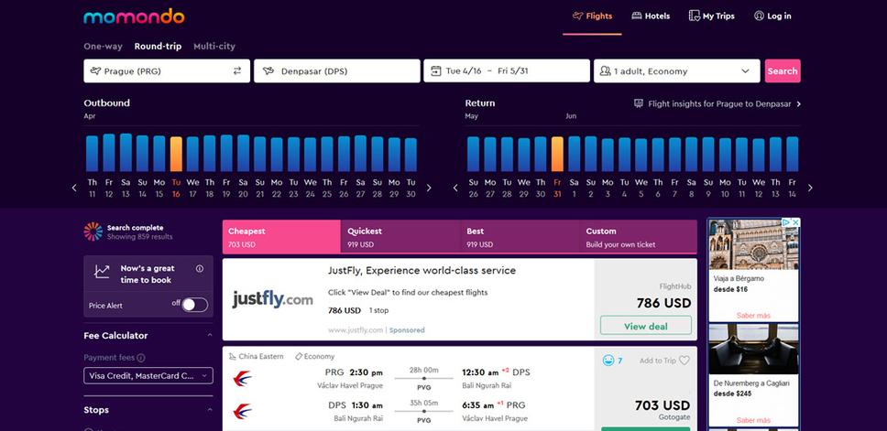Click the payment fees info icon
The width and height of the screenshot is (887, 431).
(141, 358)
